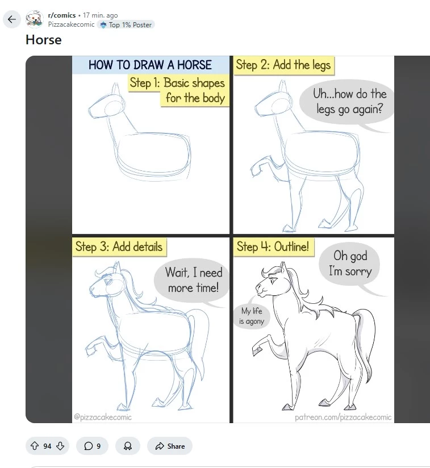Upvote the Horse post
The height and width of the screenshot is (468, 430).
coord(35,446)
